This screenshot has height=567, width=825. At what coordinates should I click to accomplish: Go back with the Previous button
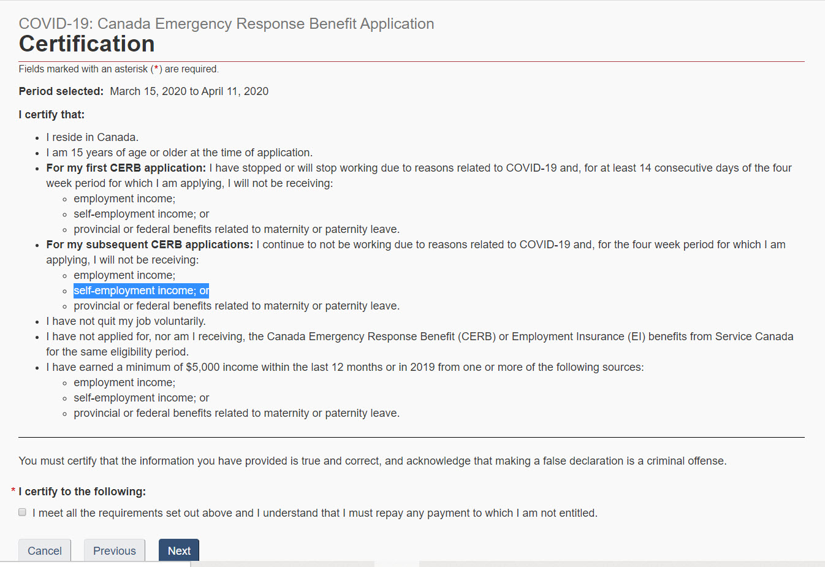pos(115,550)
